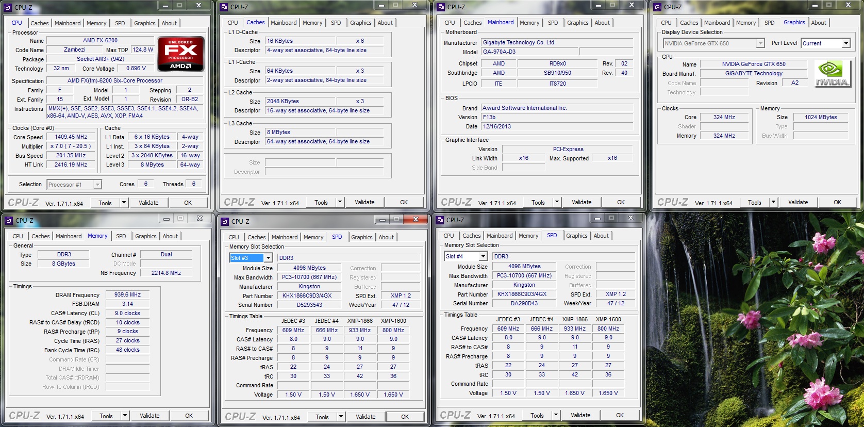Image resolution: width=864 pixels, height=427 pixels.
Task: Click the serial number value DA290D43
Action: tap(524, 303)
